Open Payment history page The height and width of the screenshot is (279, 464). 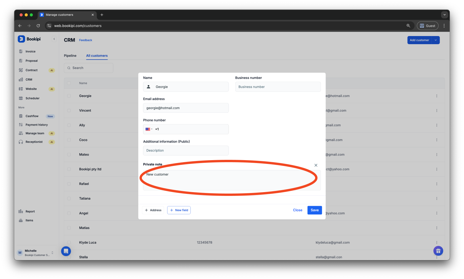pos(37,125)
